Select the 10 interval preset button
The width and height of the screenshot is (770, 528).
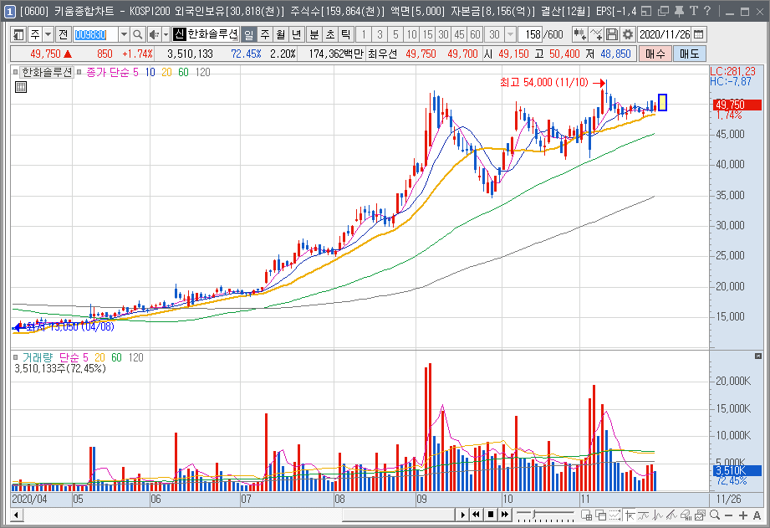(411, 34)
